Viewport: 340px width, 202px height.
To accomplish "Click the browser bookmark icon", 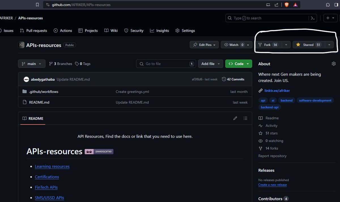I will click(37, 5).
